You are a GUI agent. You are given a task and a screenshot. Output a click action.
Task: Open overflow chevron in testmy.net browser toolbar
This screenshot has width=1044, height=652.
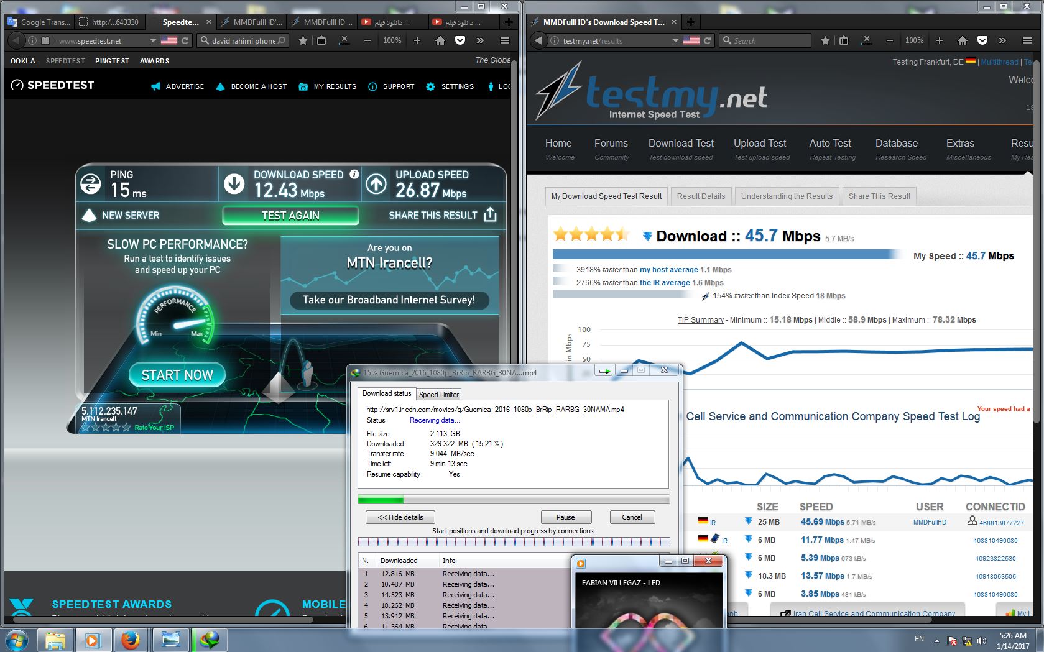pyautogui.click(x=1002, y=40)
